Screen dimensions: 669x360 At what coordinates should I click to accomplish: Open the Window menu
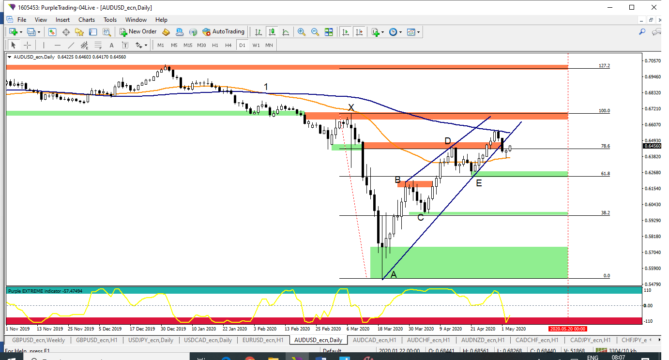coord(136,20)
